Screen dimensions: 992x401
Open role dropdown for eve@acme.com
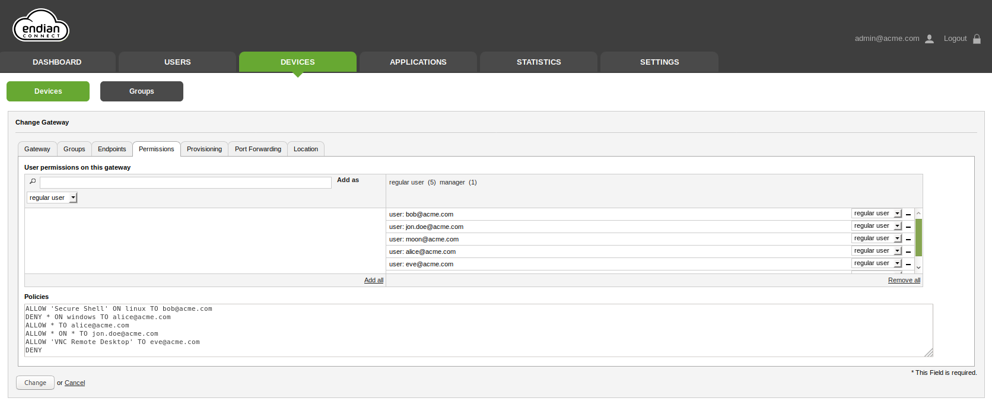(876, 263)
